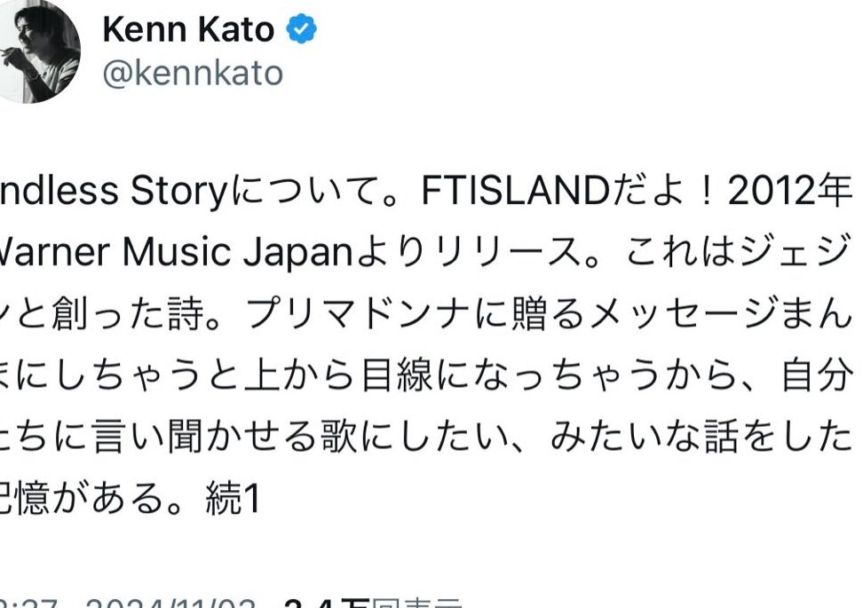This screenshot has height=608, width=863.
Task: Click the blue verified badge
Action: tap(302, 31)
